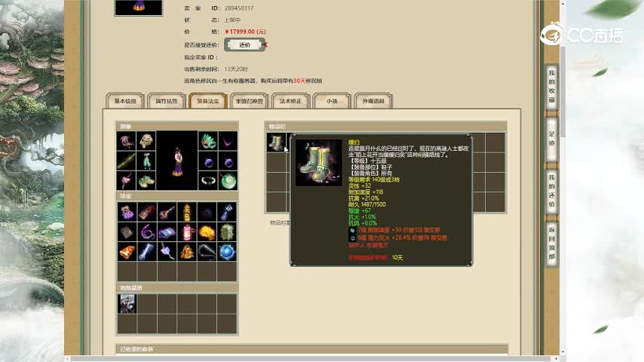The image size is (644, 362).
Task: Select the purple whip treasure icon
Action: pos(146,232)
